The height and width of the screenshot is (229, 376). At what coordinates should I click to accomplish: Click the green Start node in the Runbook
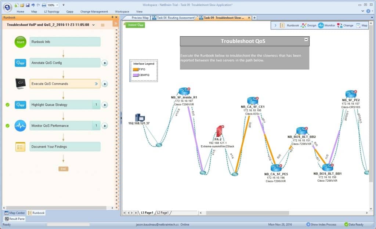[x=20, y=42]
